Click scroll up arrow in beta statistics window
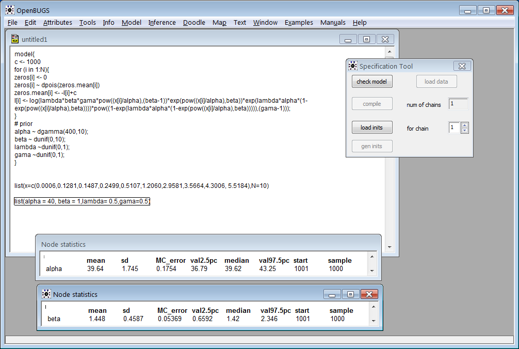The width and height of the screenshot is (519, 349). [x=374, y=307]
